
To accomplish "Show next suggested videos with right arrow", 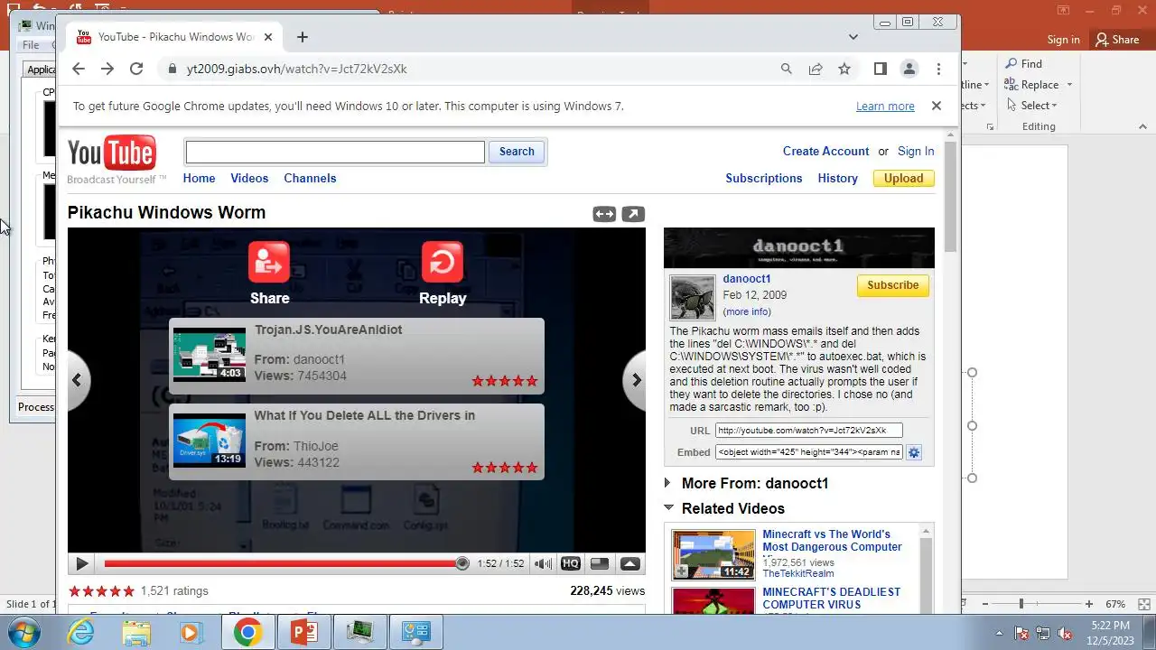I will coord(636,380).
